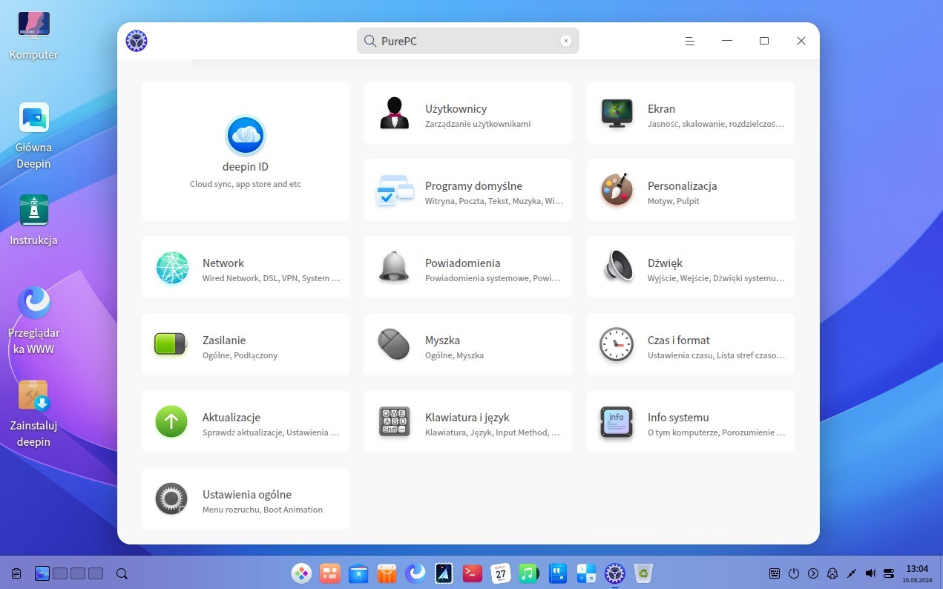Image resolution: width=943 pixels, height=589 pixels.
Task: Launch the Terminal from the dock
Action: 472,573
